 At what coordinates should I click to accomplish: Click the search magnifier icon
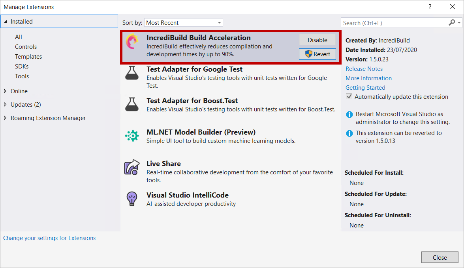pos(452,23)
